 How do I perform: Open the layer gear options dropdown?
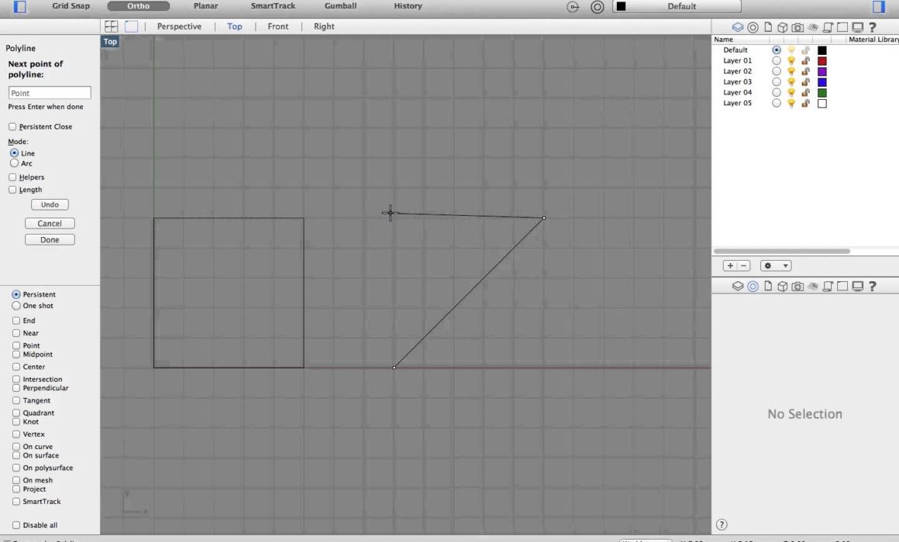776,266
